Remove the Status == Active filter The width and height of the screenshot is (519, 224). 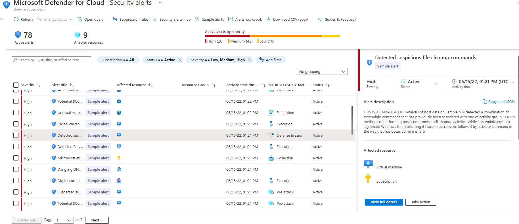(x=180, y=60)
